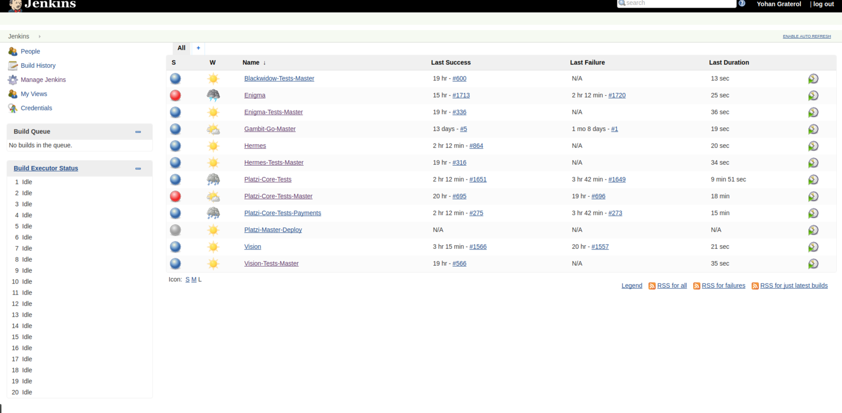The image size is (842, 413).
Task: Open My Views from sidebar
Action: [x=34, y=94]
